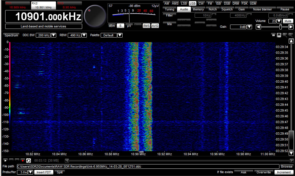Open the Prebuffer duration dropdown
The image size is (295, 176).
click(31, 172)
